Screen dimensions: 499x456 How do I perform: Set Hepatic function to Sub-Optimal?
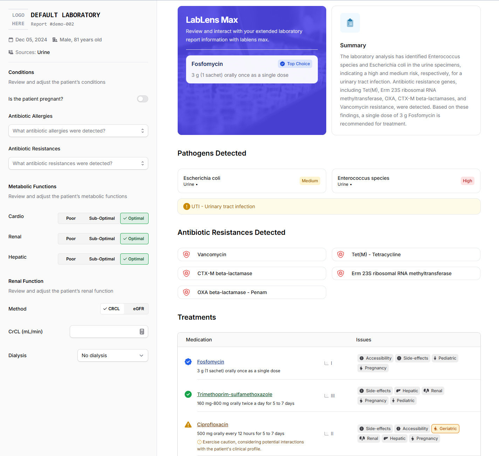click(102, 259)
